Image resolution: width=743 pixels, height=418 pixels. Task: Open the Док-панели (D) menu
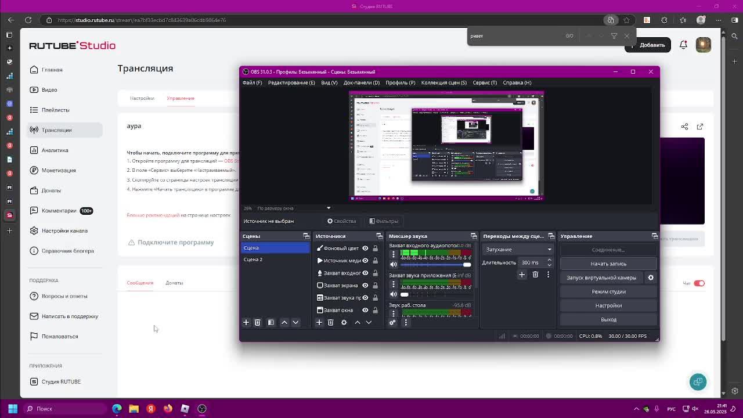pyautogui.click(x=362, y=82)
